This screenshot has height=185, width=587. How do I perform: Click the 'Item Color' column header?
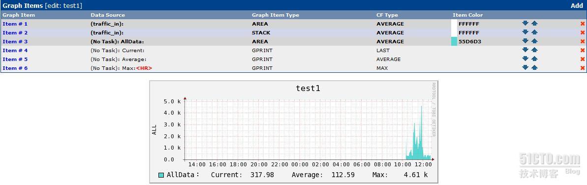[467, 15]
